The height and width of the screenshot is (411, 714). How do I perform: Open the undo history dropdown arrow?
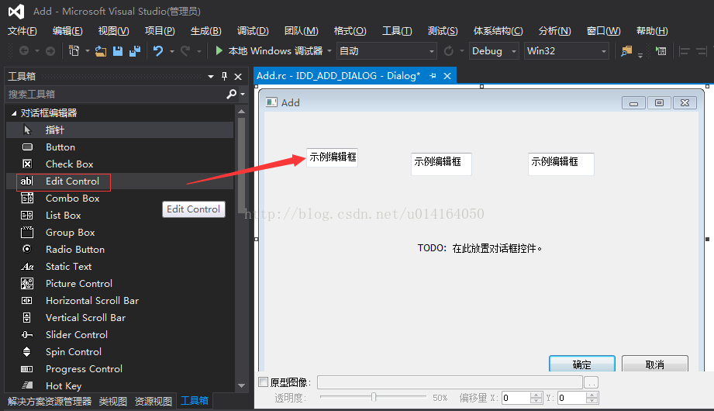click(171, 51)
